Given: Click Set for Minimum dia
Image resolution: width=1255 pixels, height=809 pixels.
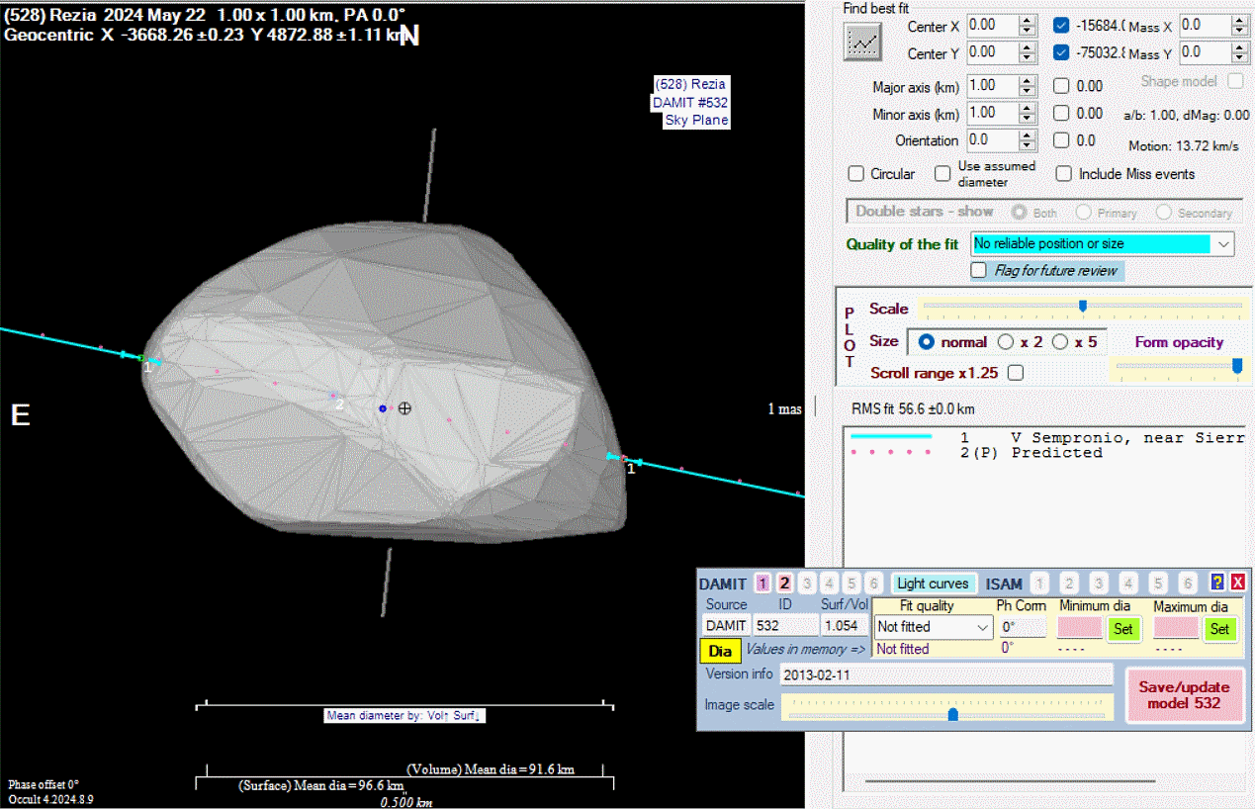Looking at the screenshot, I should (x=1123, y=628).
